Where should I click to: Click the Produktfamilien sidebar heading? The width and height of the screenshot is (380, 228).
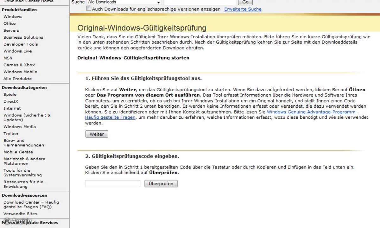(x=19, y=10)
